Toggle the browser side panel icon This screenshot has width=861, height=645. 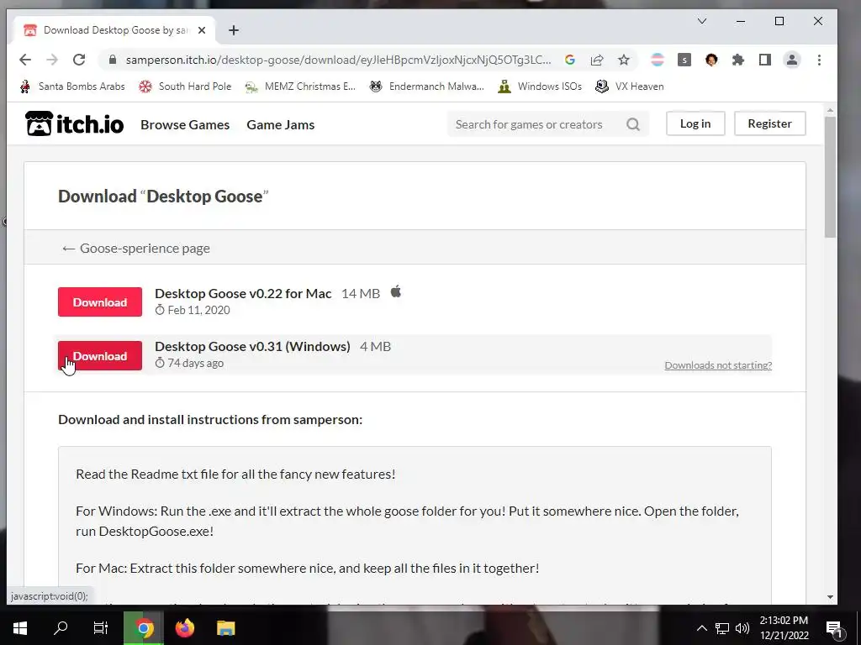coord(765,60)
